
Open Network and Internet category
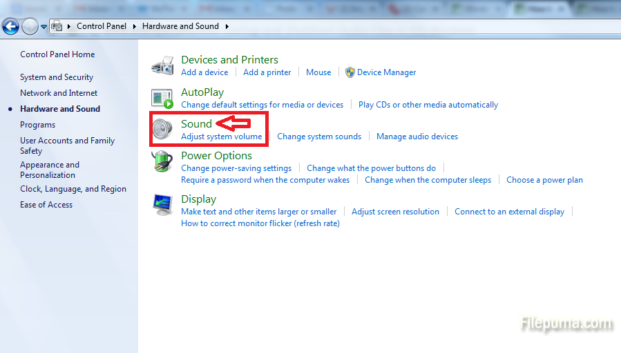pyautogui.click(x=59, y=93)
